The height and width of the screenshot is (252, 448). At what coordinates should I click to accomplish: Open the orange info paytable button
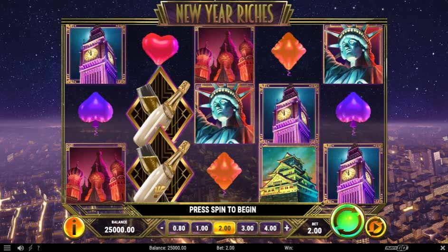click(74, 228)
